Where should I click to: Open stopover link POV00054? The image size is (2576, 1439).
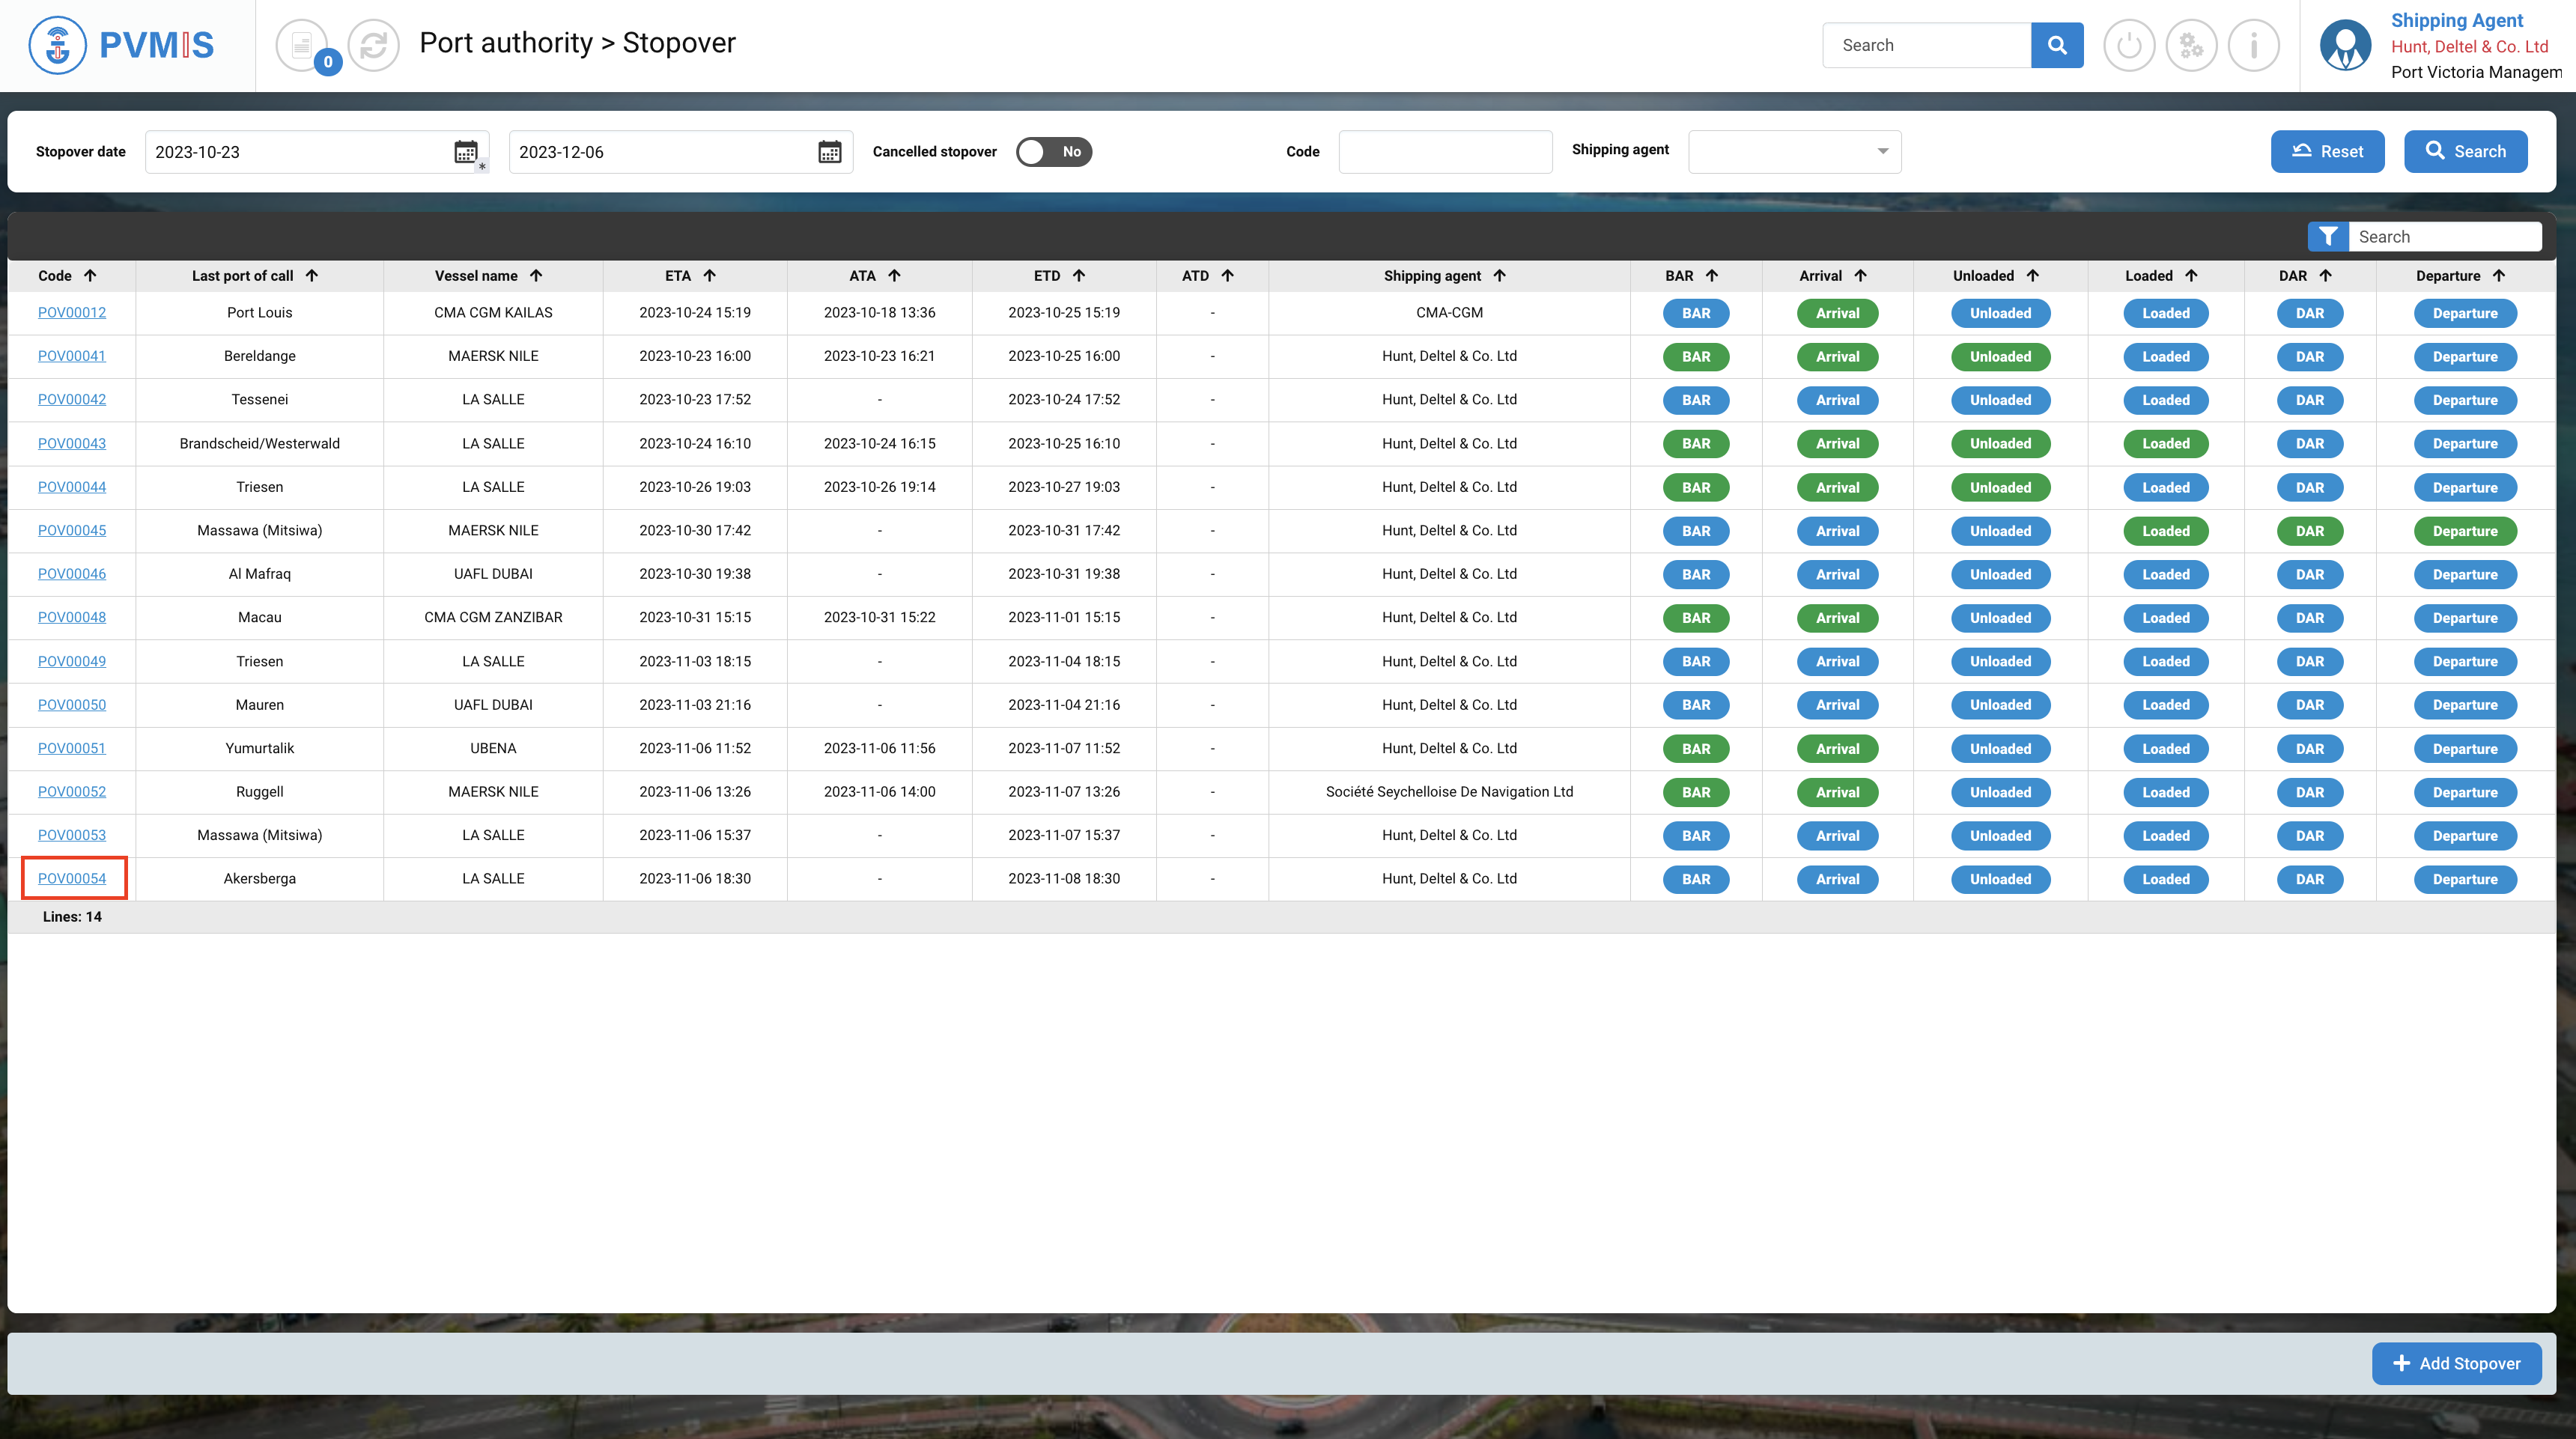pyautogui.click(x=72, y=879)
